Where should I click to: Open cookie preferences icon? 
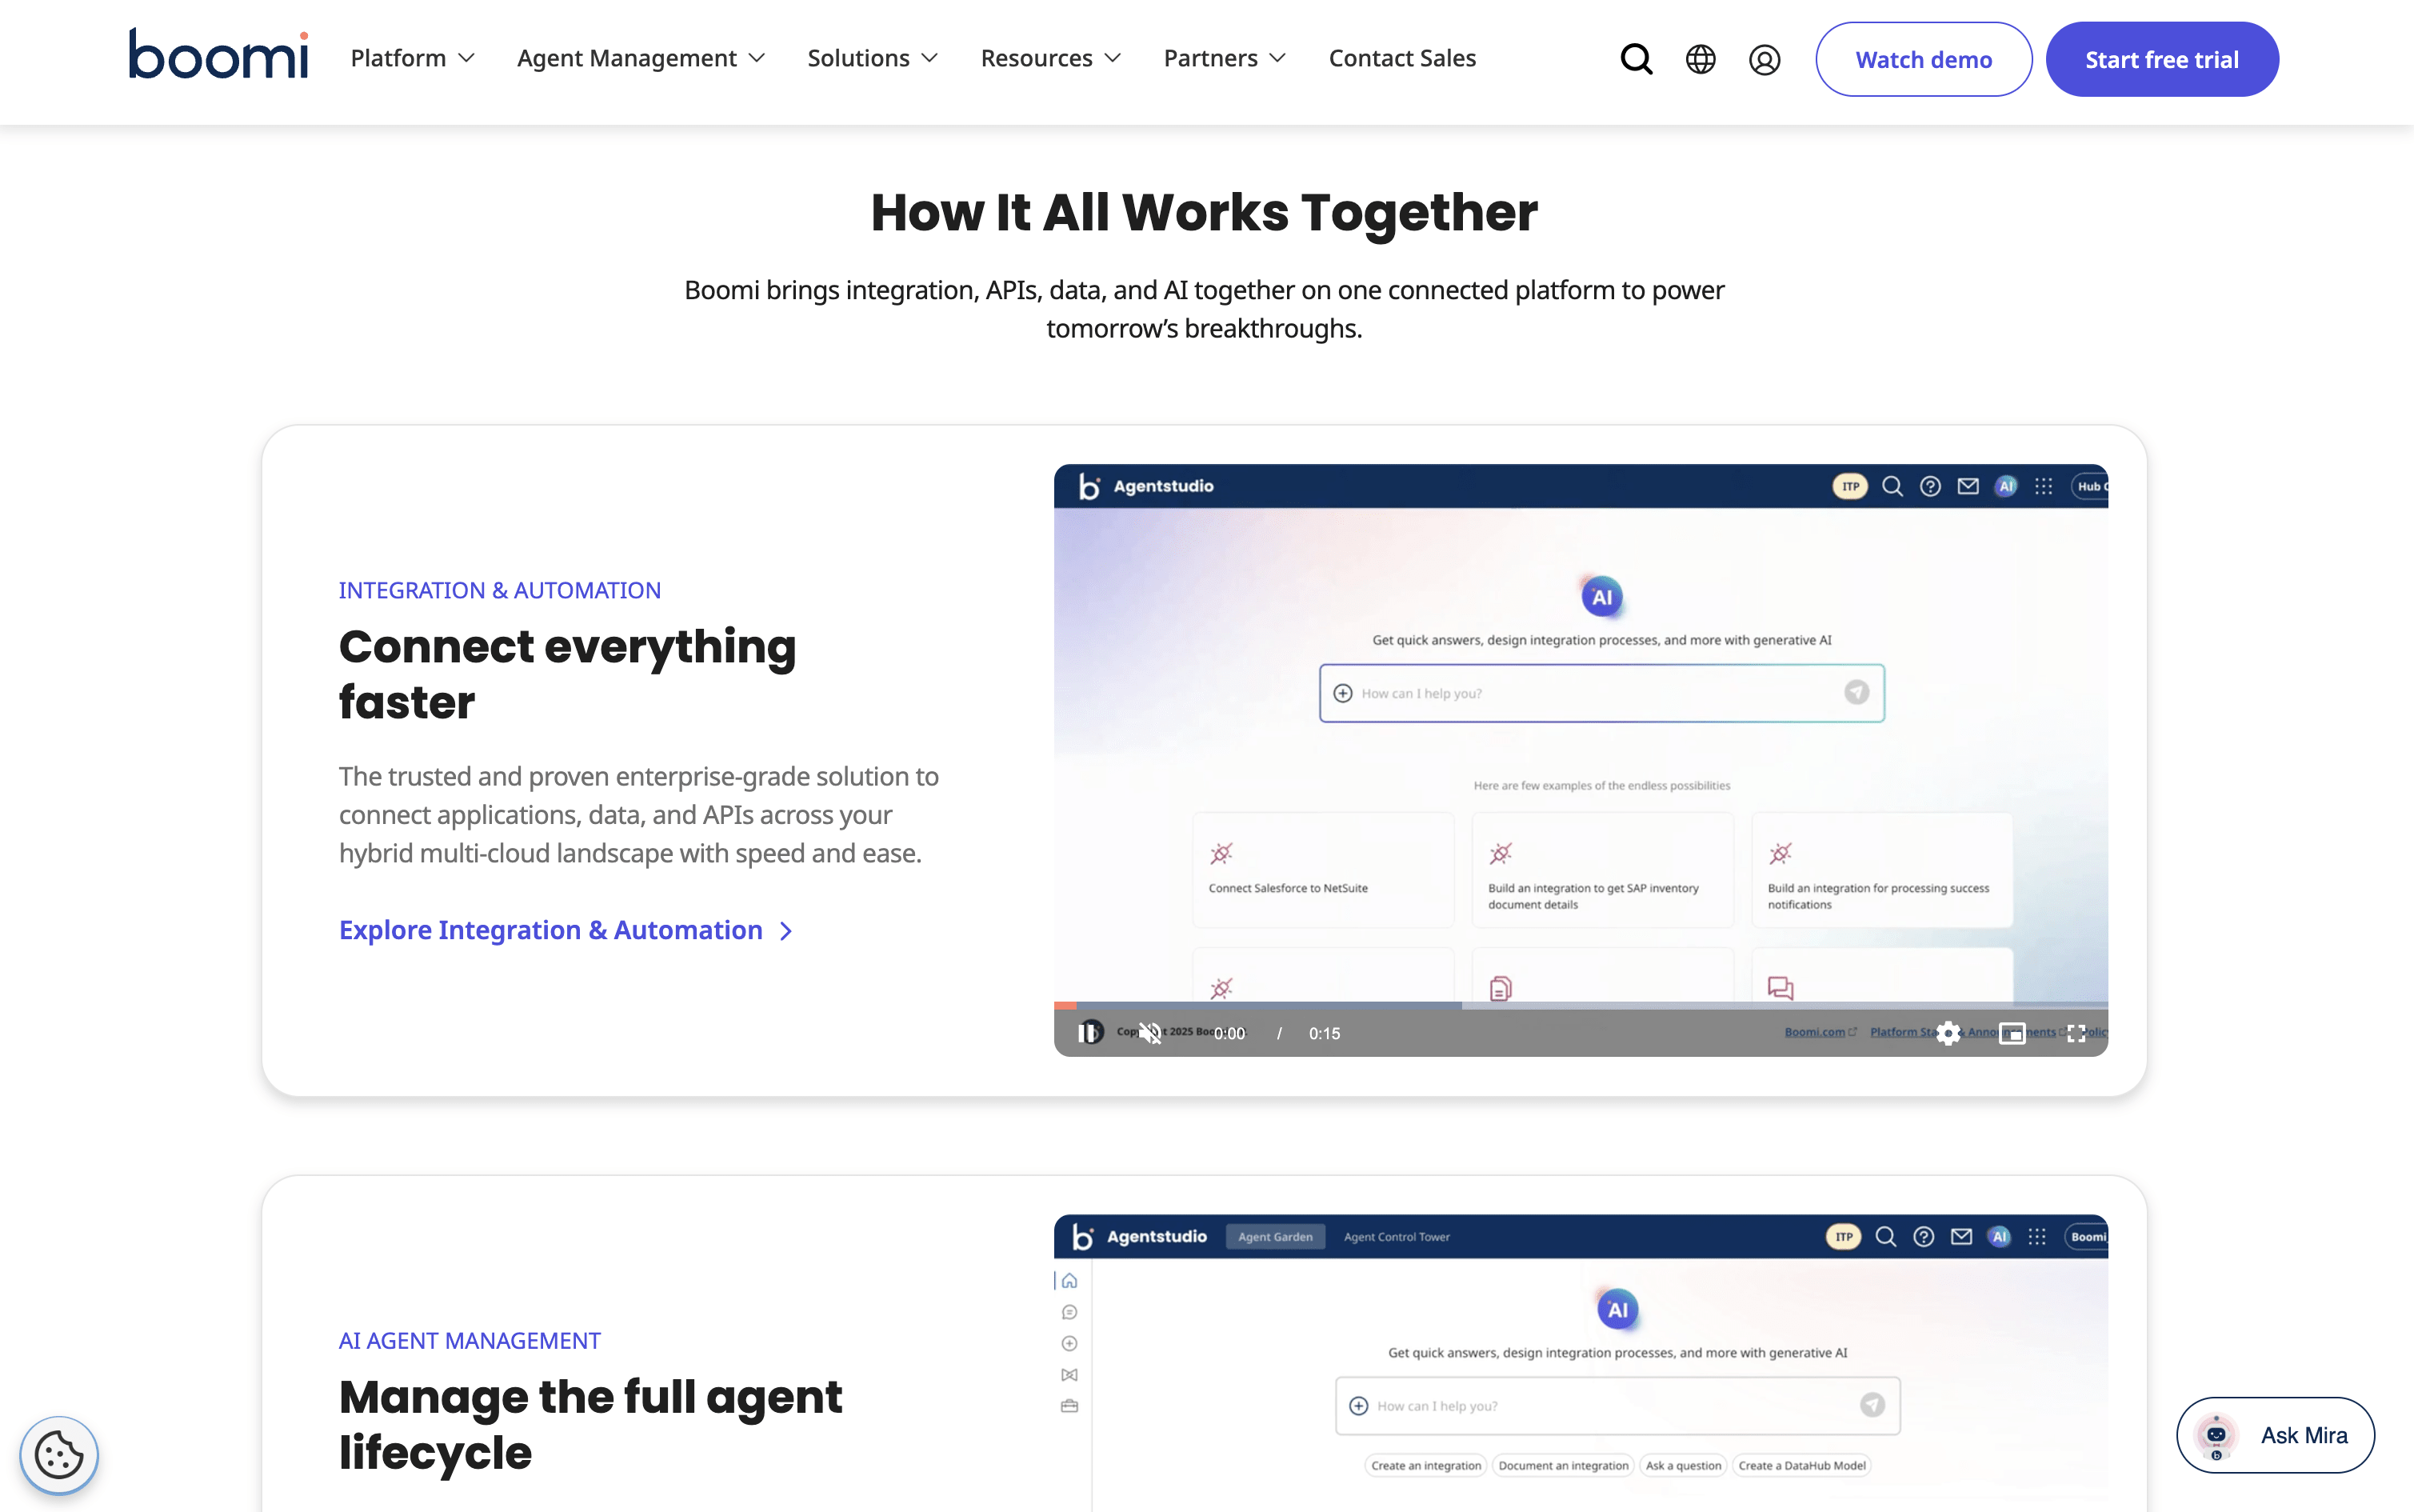tap(59, 1455)
